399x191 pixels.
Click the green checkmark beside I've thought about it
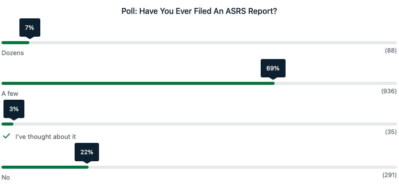coord(6,136)
